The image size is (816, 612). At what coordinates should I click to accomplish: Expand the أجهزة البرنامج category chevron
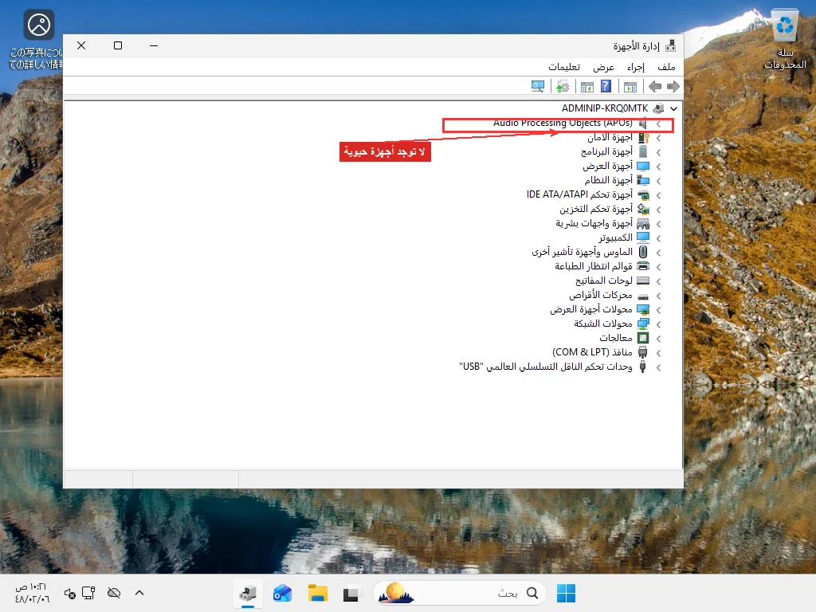coord(659,152)
